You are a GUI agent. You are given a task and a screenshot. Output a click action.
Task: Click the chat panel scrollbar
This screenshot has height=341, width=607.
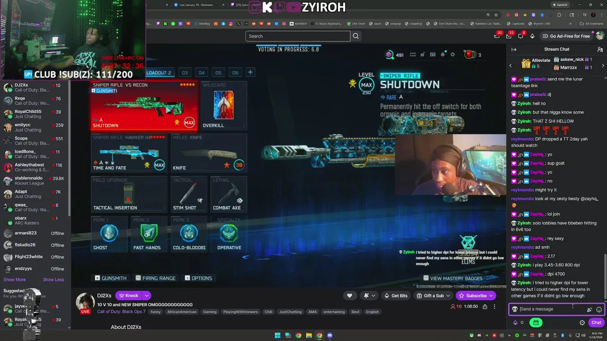[605, 277]
